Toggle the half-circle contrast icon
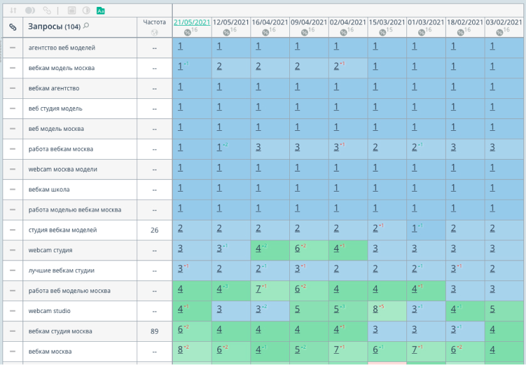Screen dimensions: 526x365 click(x=86, y=11)
